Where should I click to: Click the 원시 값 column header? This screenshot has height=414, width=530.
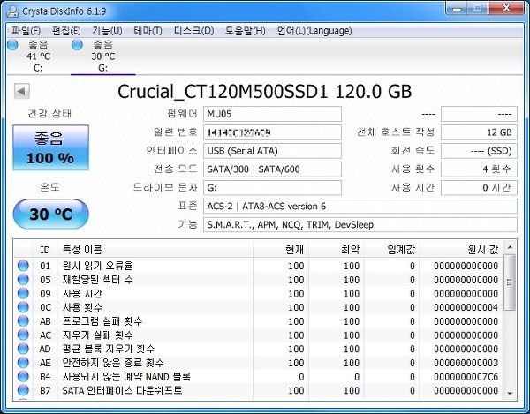[461, 250]
